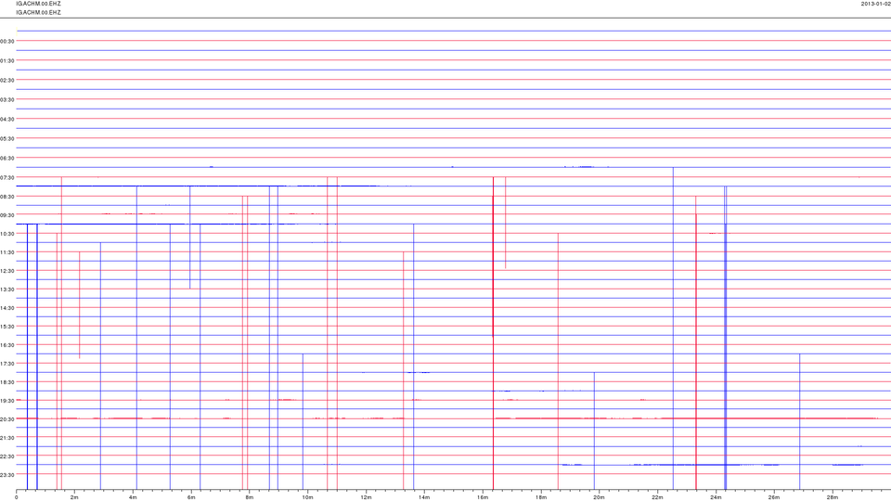Select the 09:30 row label
This screenshot has width=891, height=501.
click(x=6, y=215)
